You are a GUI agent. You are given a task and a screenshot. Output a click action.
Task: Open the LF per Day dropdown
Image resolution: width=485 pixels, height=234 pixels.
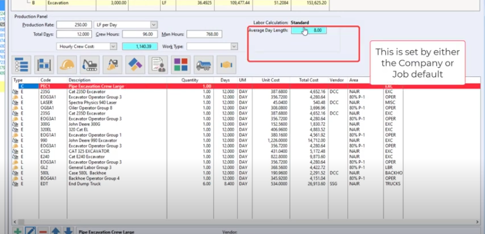pos(154,24)
